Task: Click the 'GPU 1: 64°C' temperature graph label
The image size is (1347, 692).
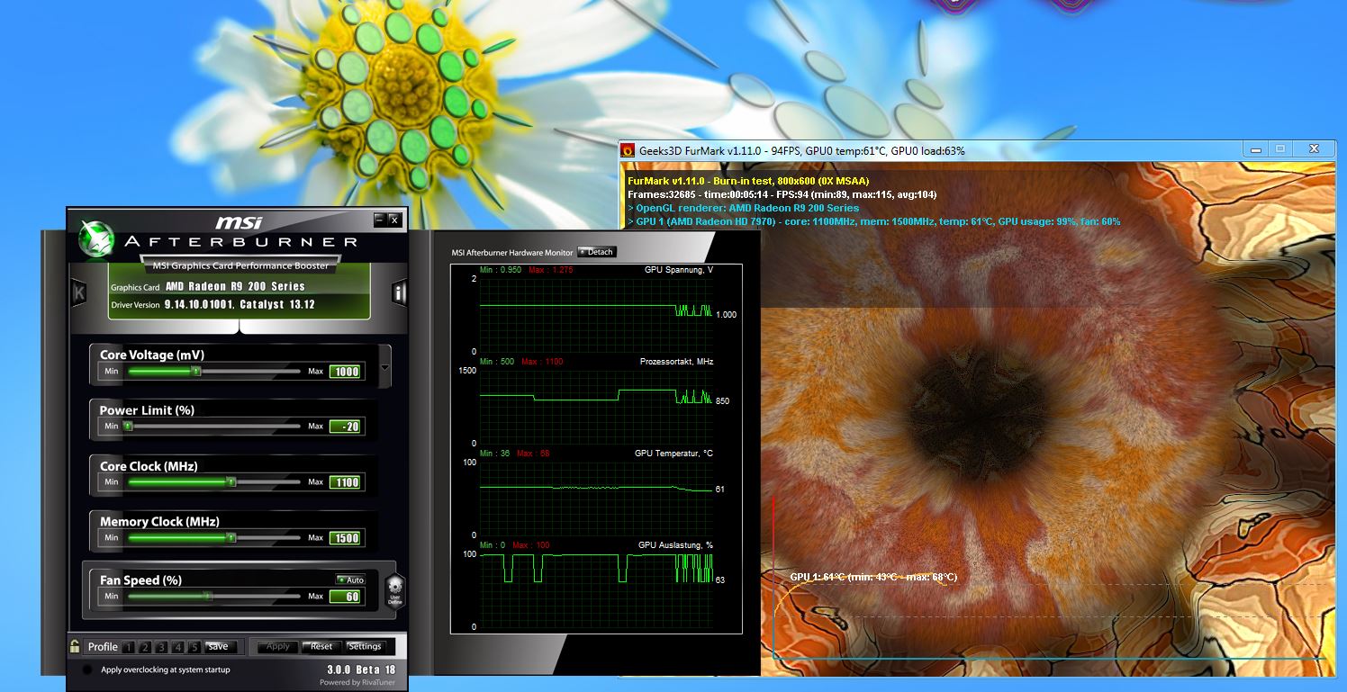Action: 873,577
